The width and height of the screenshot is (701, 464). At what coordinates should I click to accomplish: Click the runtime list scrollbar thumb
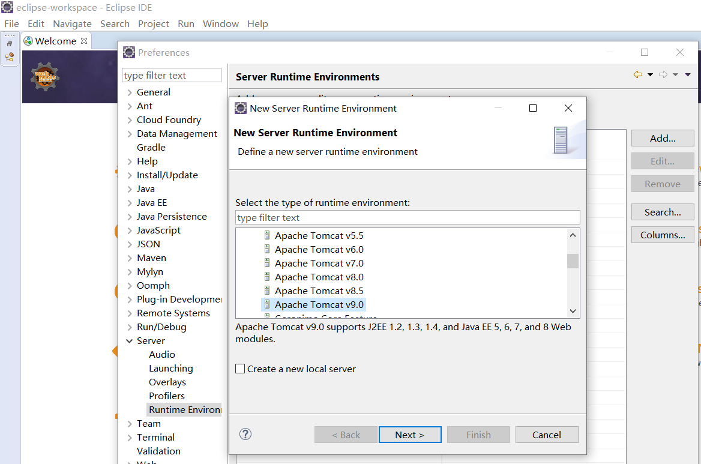pyautogui.click(x=573, y=261)
